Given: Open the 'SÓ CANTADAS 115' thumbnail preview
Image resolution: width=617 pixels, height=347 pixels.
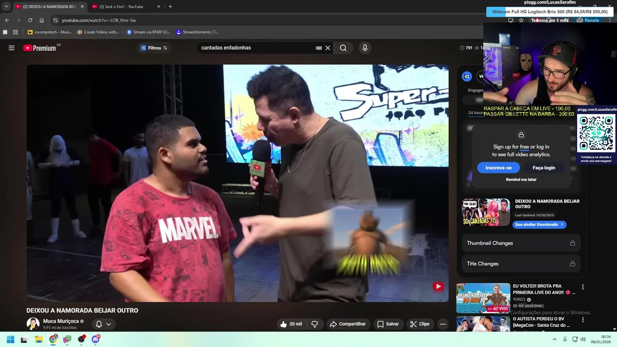Looking at the screenshot, I should pos(486,212).
